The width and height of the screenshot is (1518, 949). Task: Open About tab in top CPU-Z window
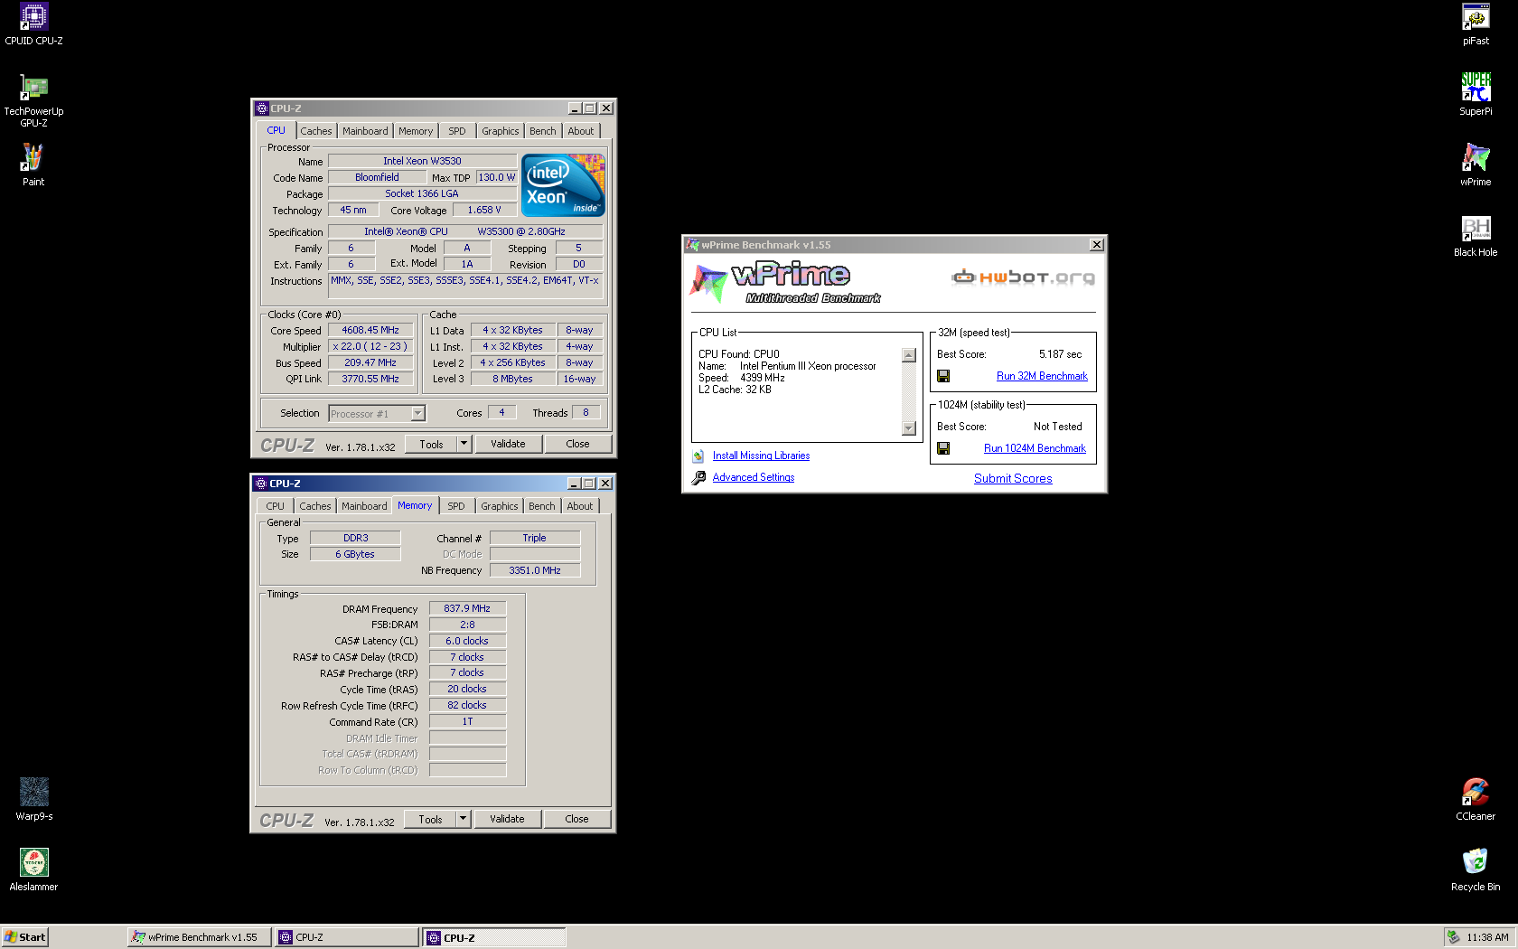581,131
